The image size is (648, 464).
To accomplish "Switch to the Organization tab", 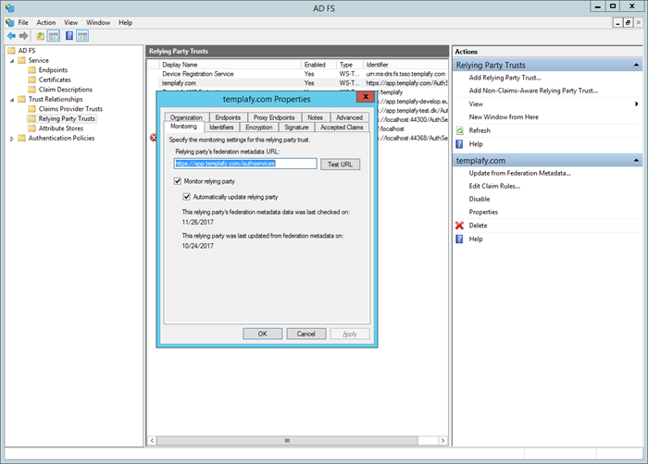I will click(186, 117).
